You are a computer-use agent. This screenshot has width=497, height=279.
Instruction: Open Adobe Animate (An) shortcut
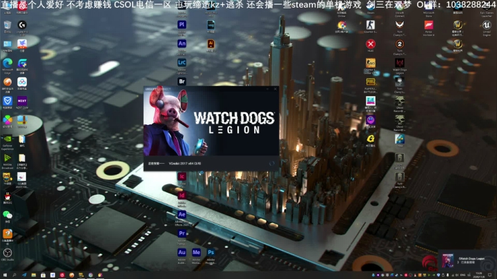(x=182, y=44)
